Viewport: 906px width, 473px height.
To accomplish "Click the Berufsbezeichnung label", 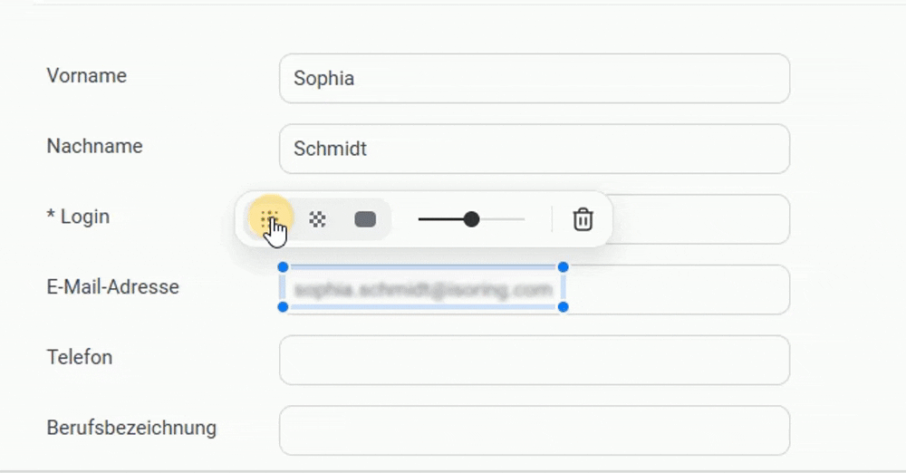I will pyautogui.click(x=131, y=428).
